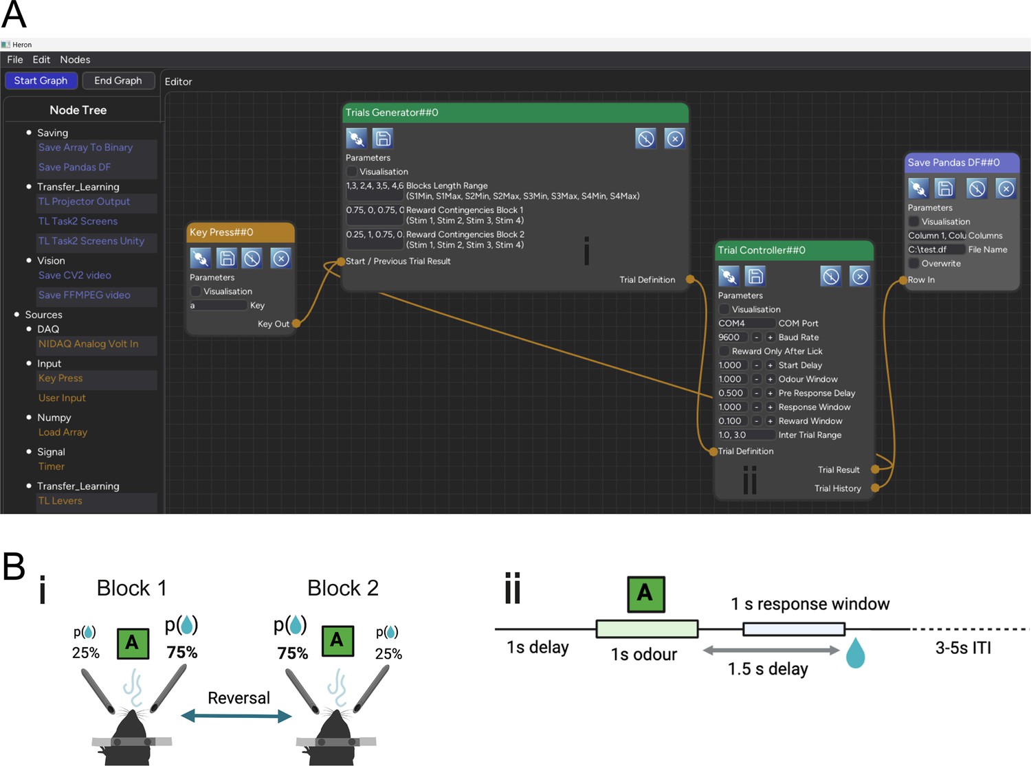1031x766 pixels.
Task: Increase Odour Window with the plus button
Action: tap(770, 379)
